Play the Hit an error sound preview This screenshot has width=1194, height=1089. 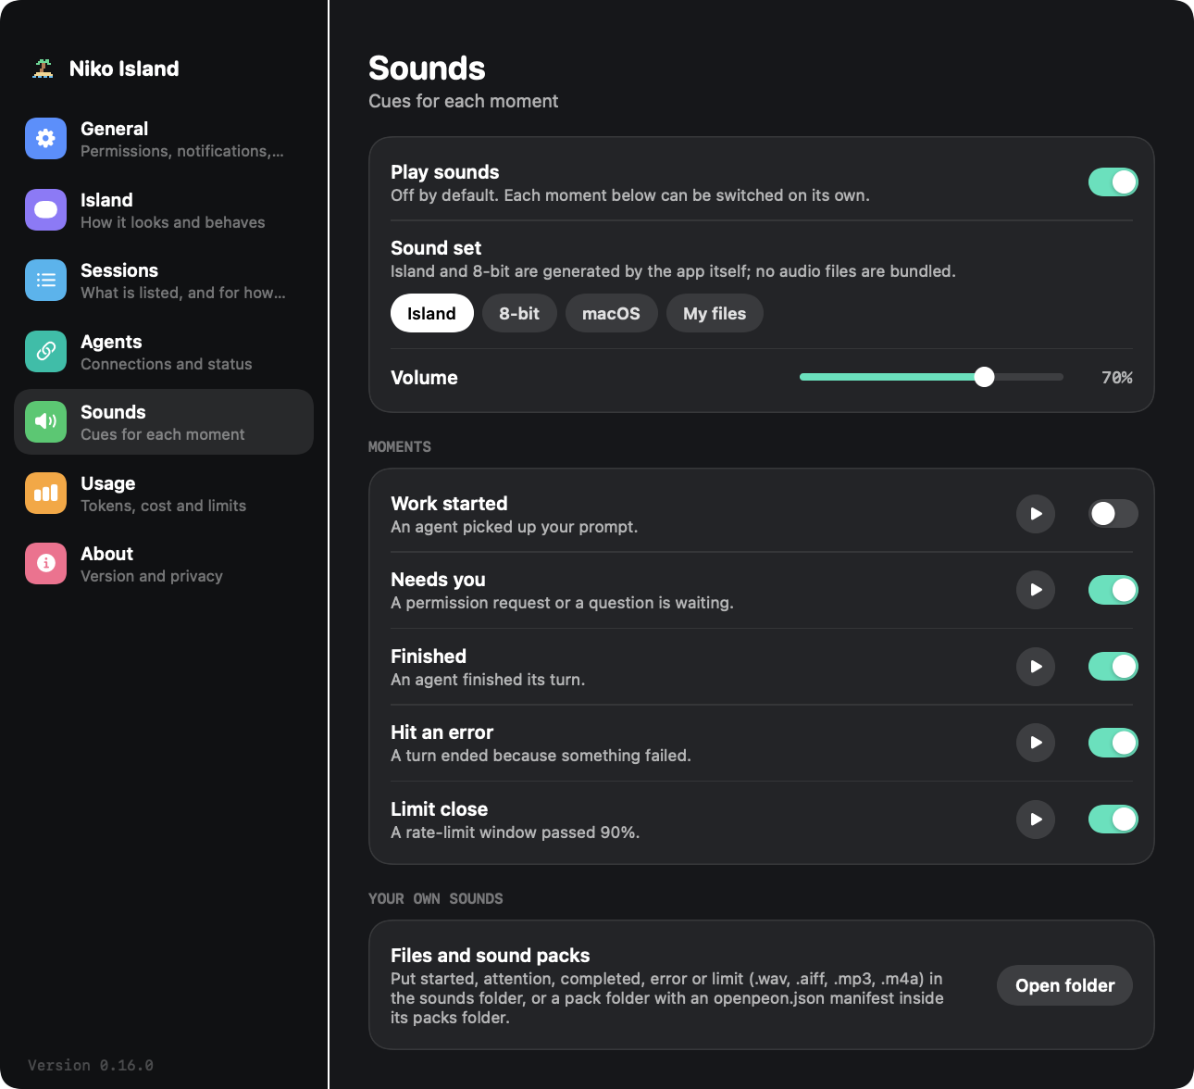point(1036,743)
